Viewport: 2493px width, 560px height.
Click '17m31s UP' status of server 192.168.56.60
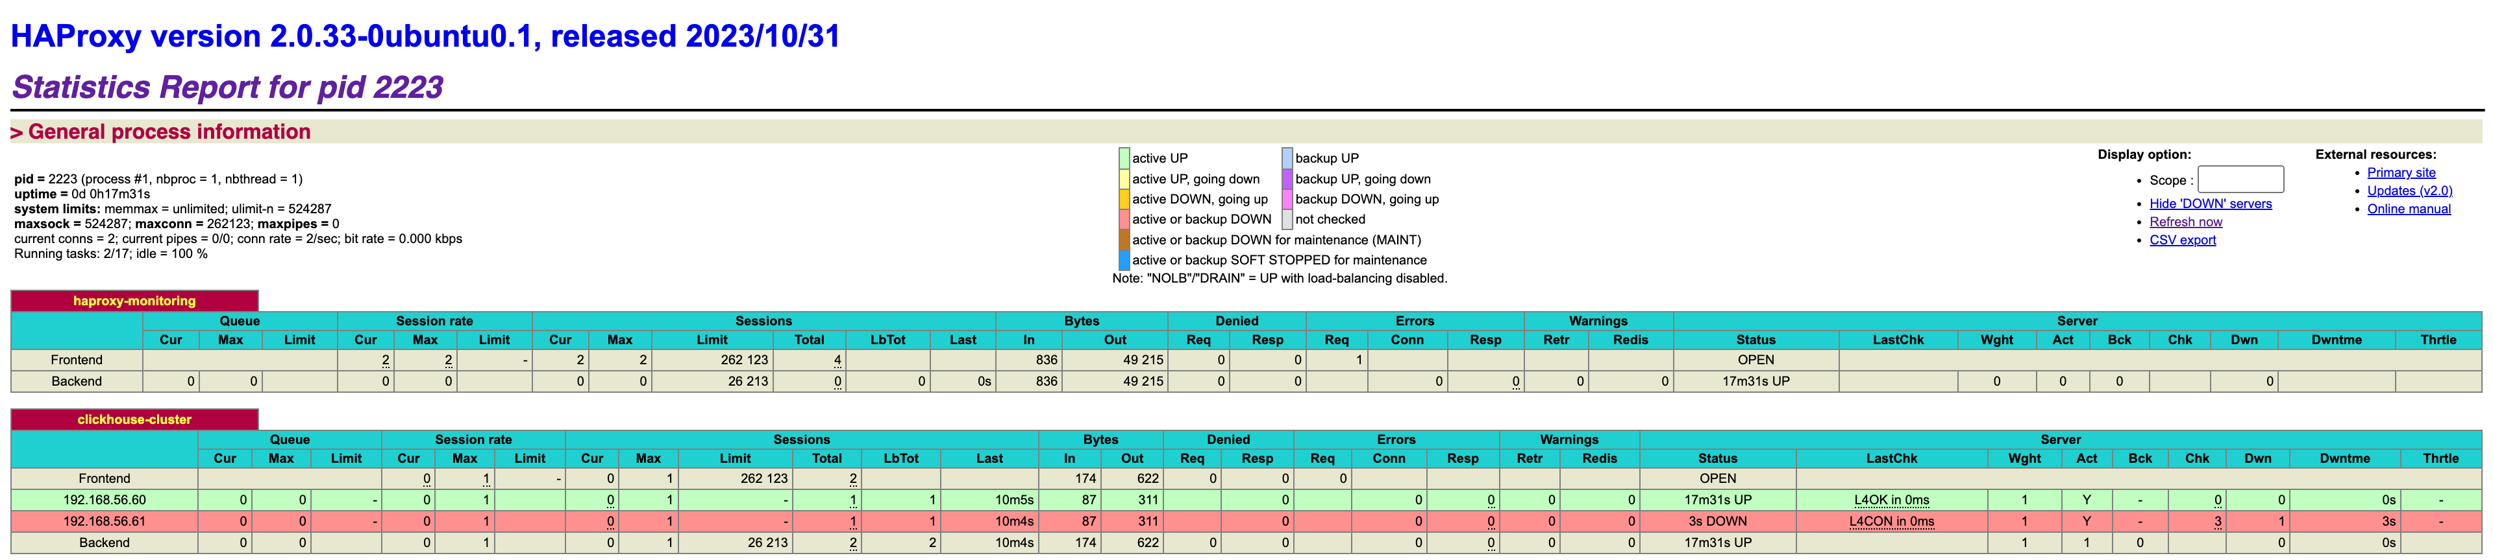coord(1718,500)
